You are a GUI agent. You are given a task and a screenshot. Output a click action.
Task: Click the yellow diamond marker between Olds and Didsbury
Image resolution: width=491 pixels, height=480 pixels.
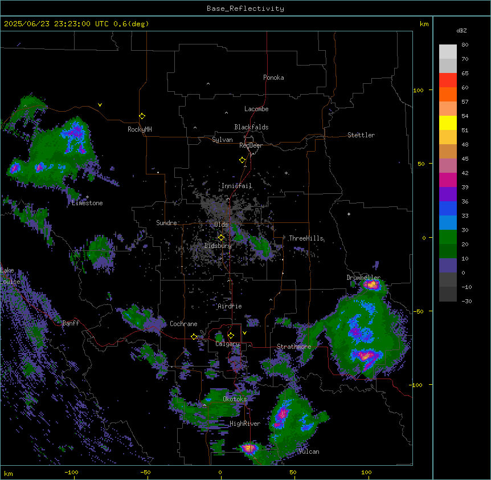pos(221,238)
